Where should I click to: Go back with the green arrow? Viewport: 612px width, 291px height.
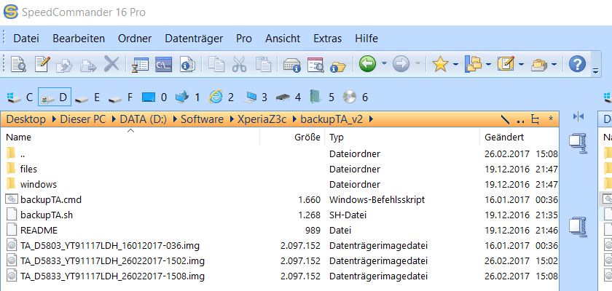click(367, 64)
